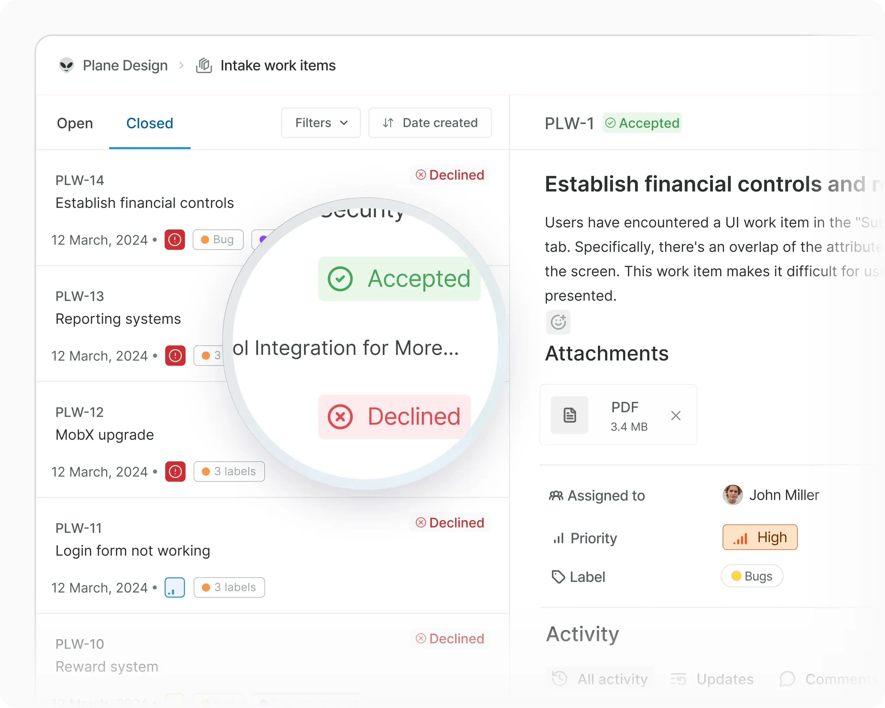Open the Date created sort menu
Image resolution: width=885 pixels, height=708 pixels.
click(x=430, y=123)
